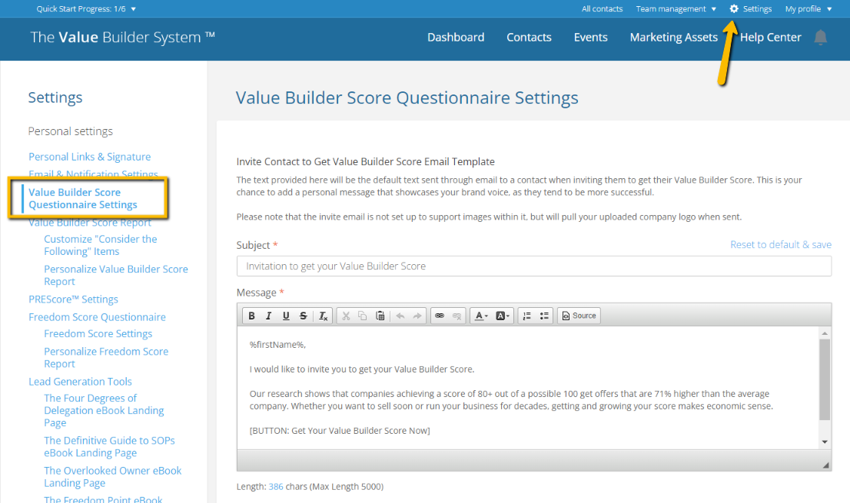This screenshot has width=850, height=503.
Task: Click the unlink icon in editor toolbar
Action: [x=457, y=316]
